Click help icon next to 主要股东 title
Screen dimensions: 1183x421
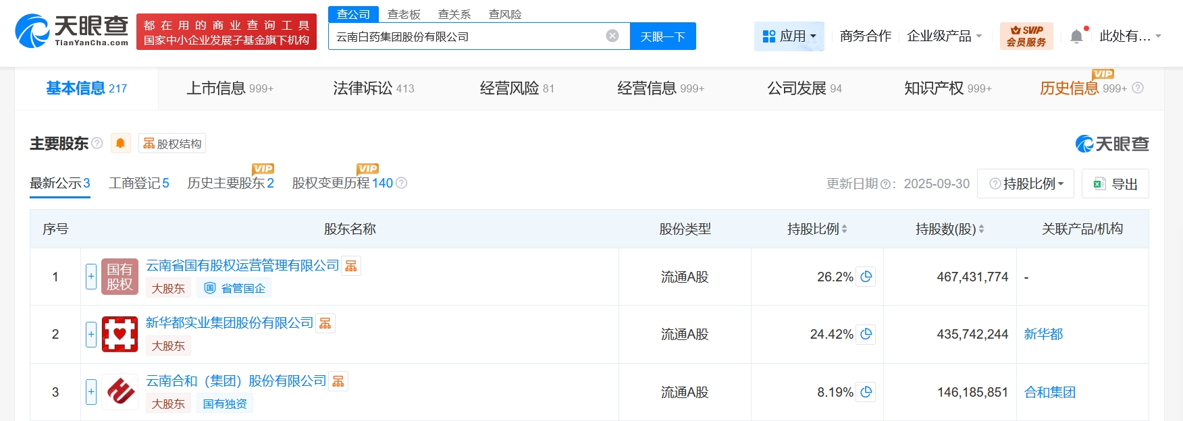[x=97, y=143]
